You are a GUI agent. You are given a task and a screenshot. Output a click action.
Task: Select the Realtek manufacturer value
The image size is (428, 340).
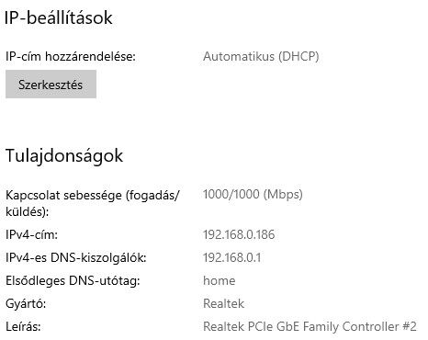[x=223, y=303]
